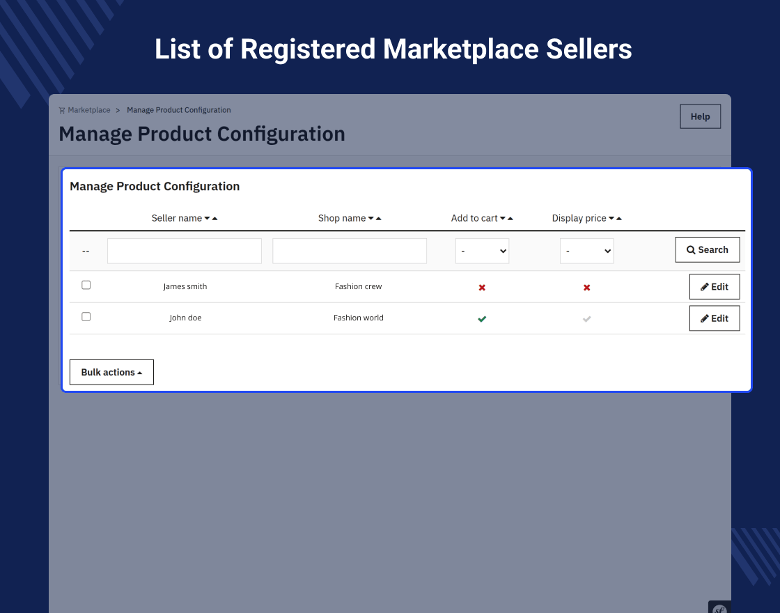Screen dimensions: 780x613
Task: Click the green check in John doe's Add to cart
Action: tap(482, 319)
